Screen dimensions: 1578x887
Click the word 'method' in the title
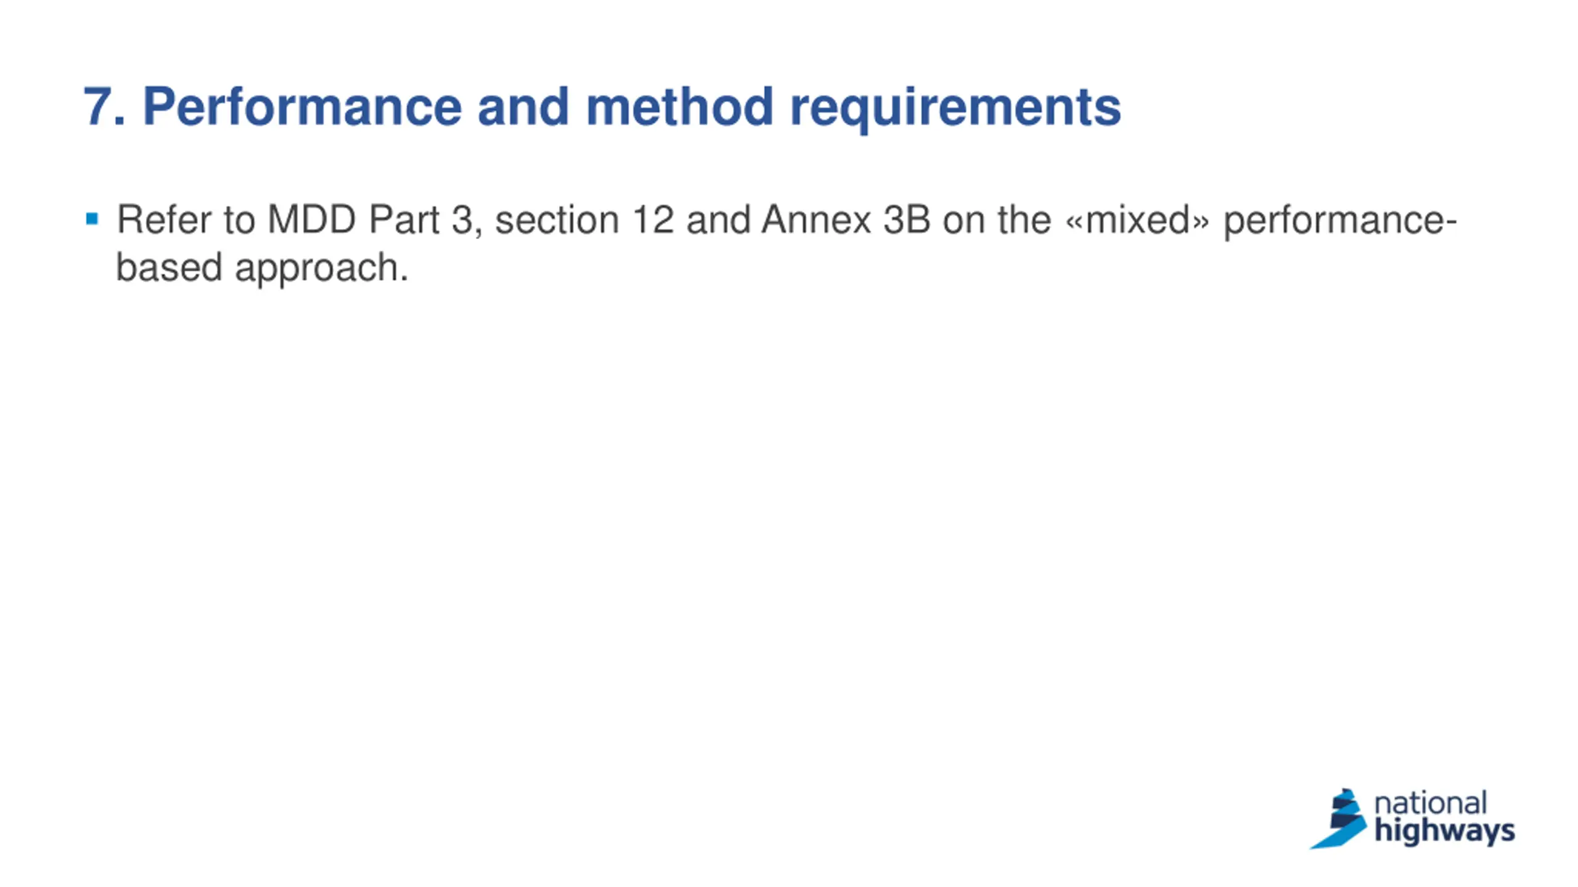679,107
